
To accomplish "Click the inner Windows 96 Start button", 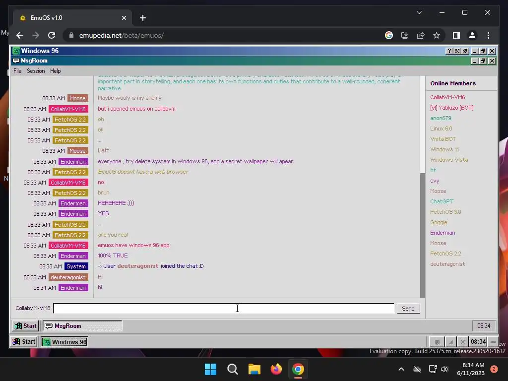I will pos(25,325).
